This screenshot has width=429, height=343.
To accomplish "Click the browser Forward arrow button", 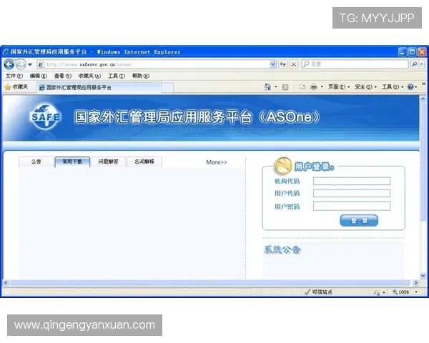I will pos(21,64).
